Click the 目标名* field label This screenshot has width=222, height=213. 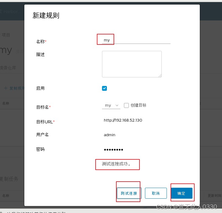coord(44,107)
